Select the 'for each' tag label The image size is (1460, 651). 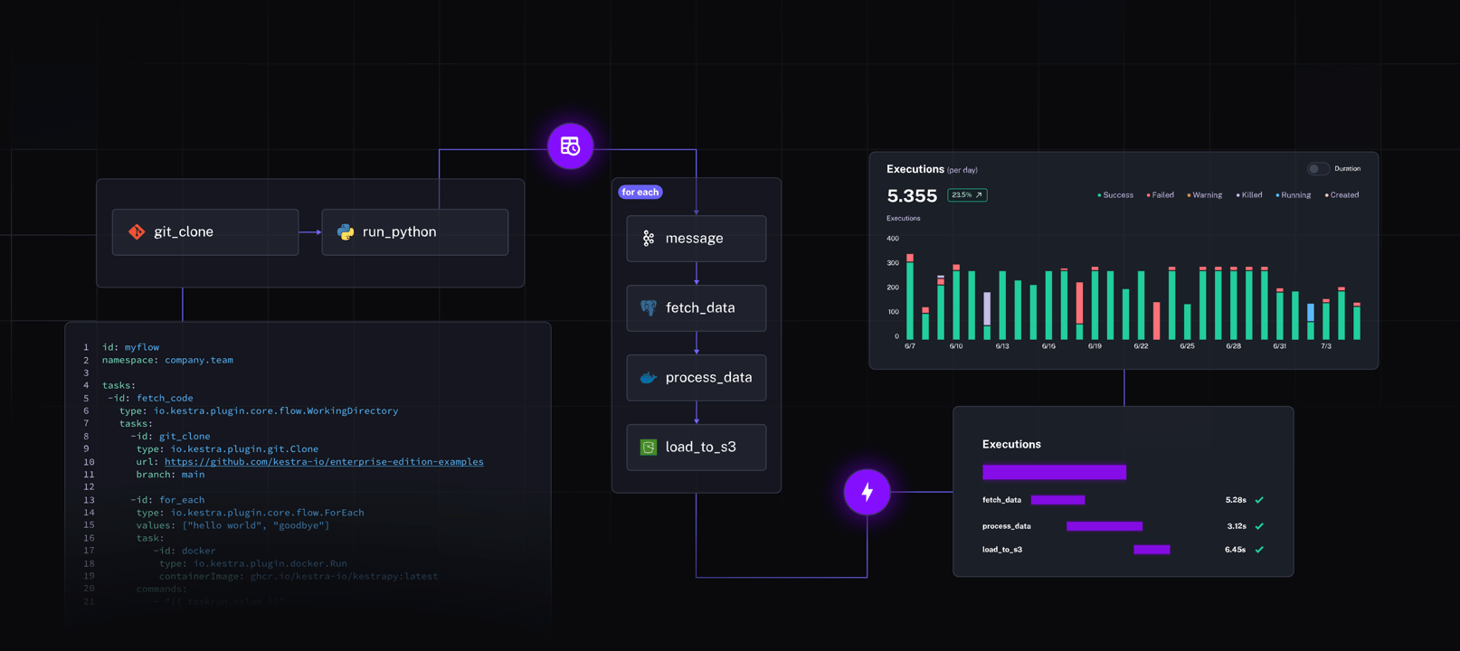pyautogui.click(x=640, y=193)
